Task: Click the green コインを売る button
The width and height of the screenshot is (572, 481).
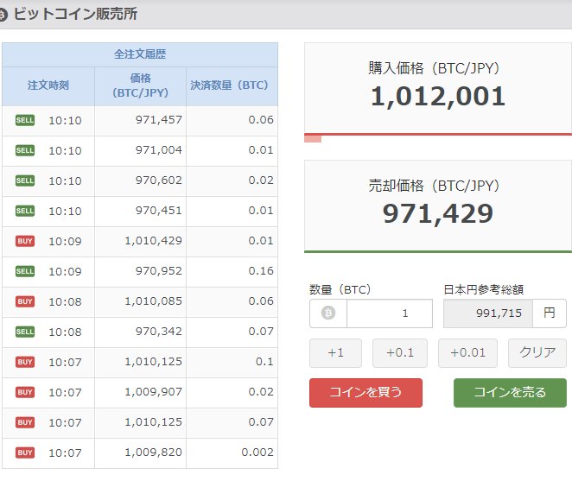Action: (x=510, y=392)
